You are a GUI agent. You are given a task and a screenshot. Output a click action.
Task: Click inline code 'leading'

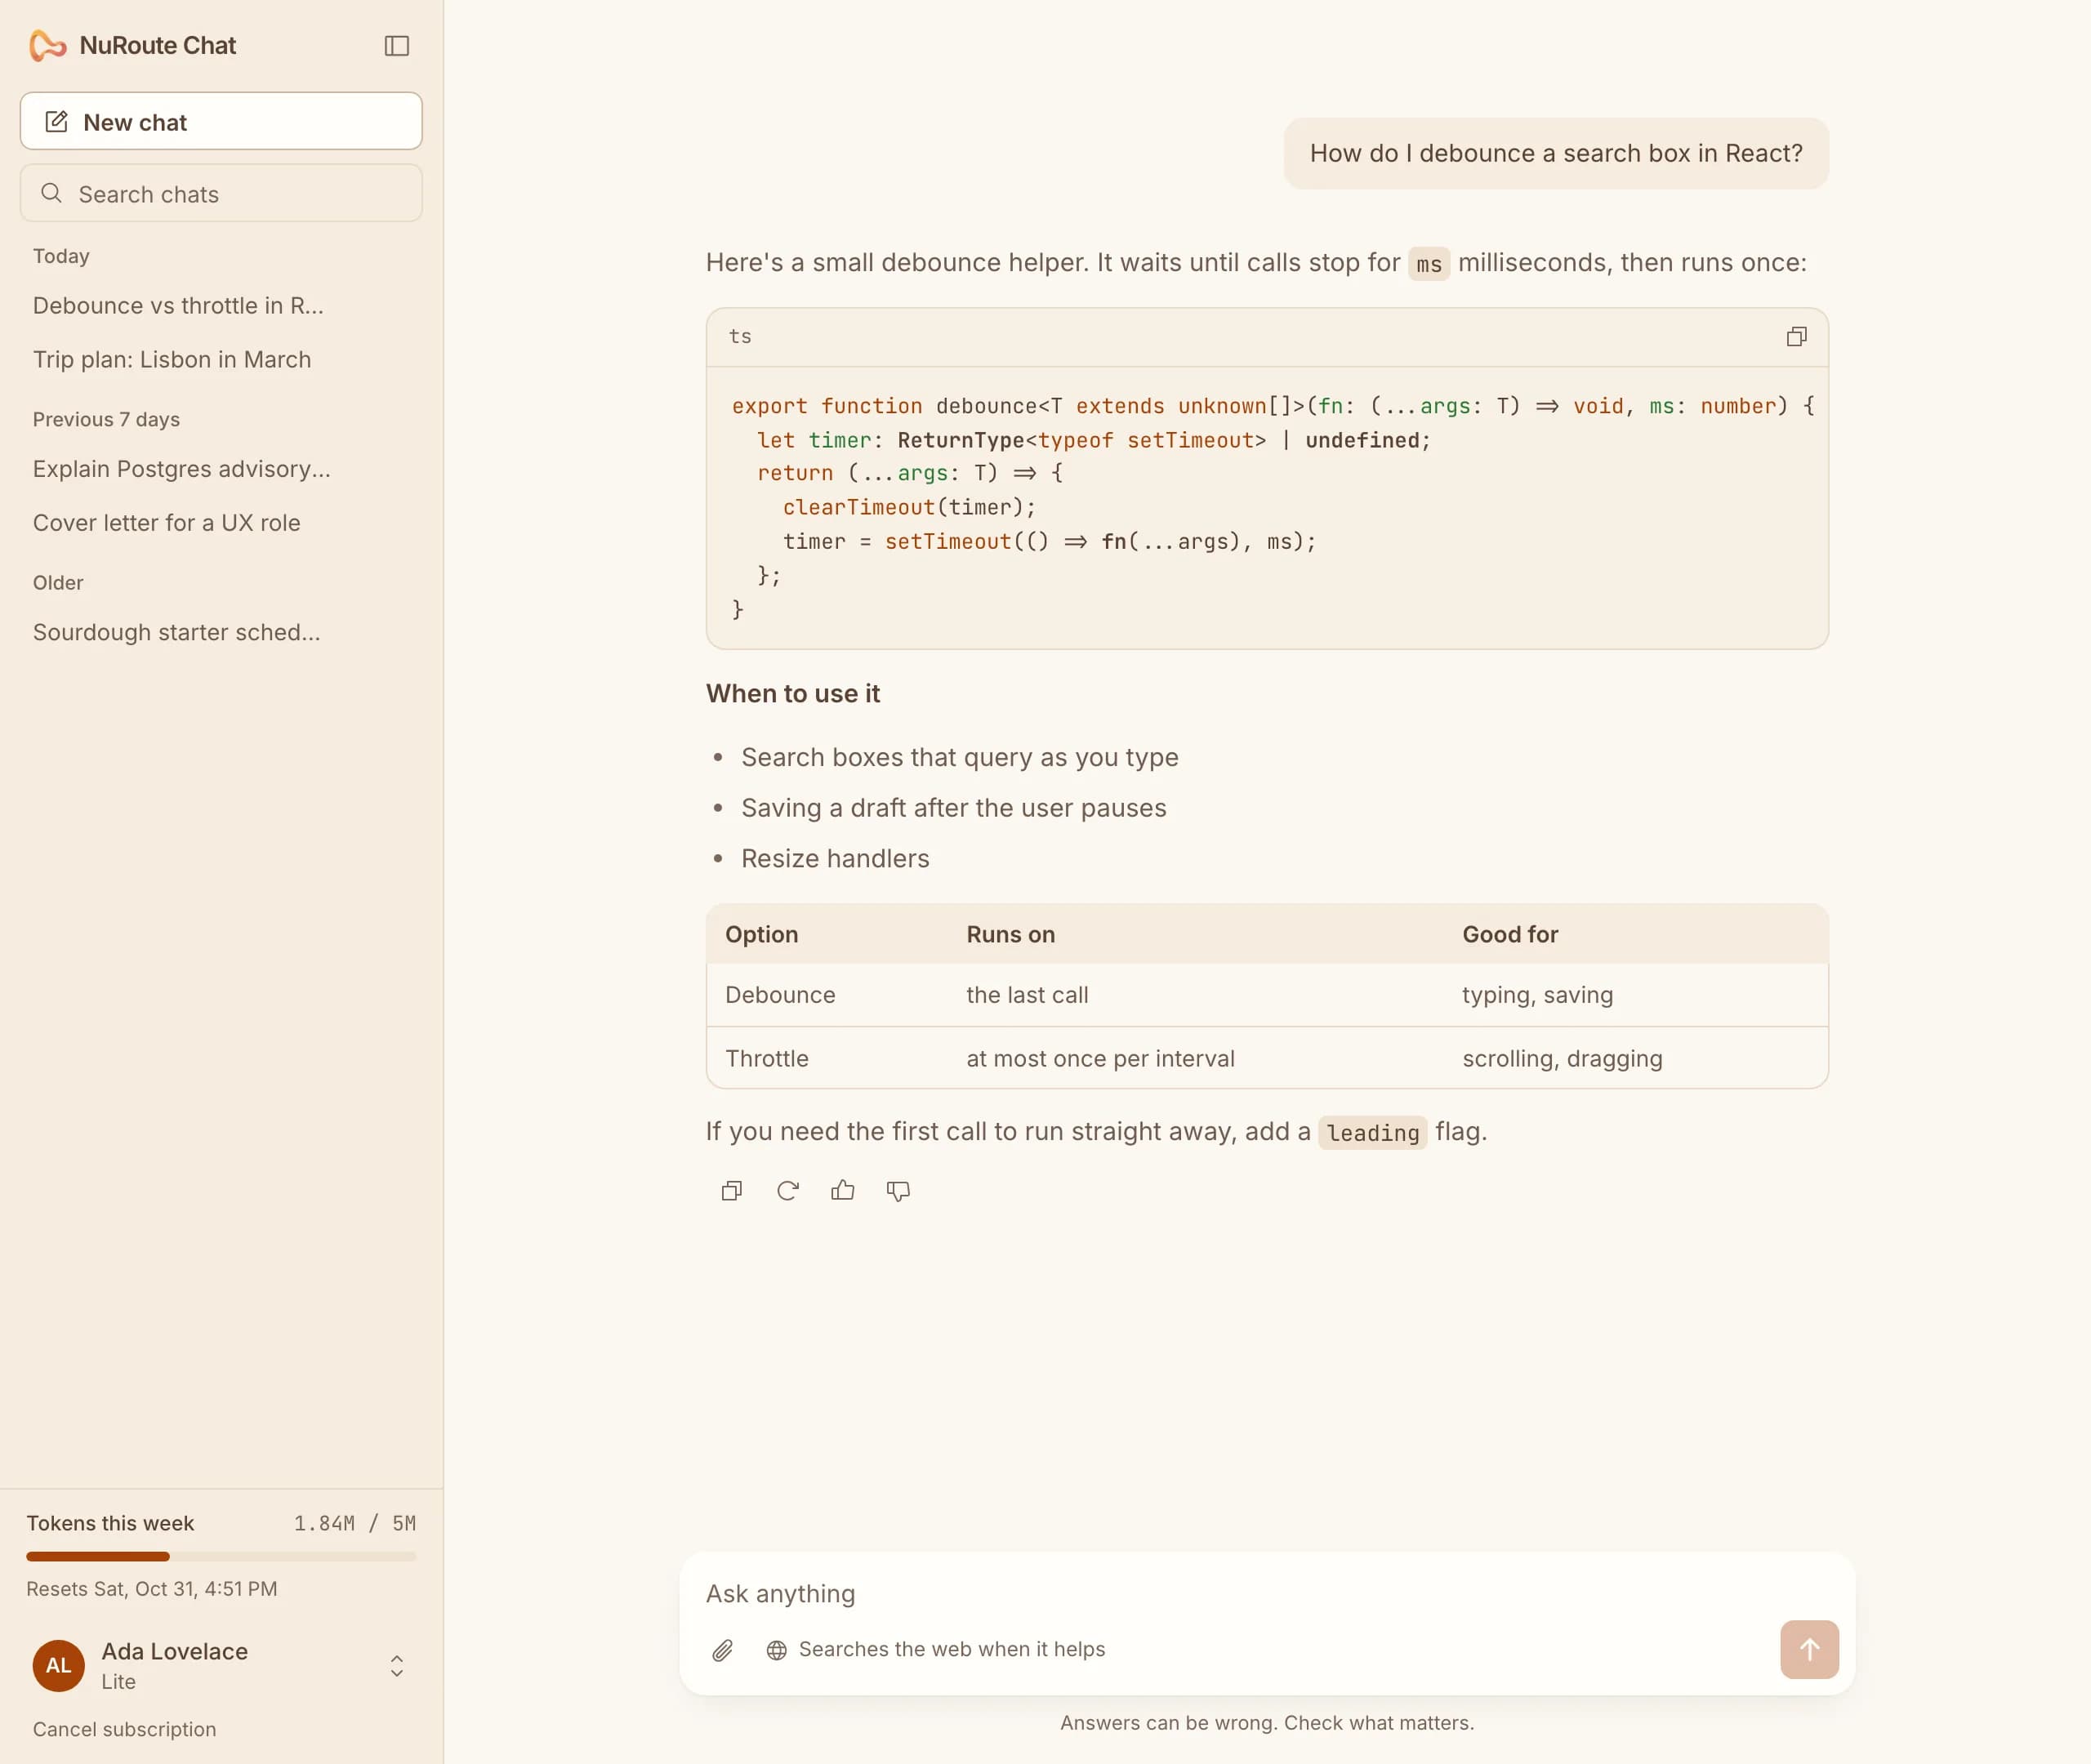click(x=1372, y=1132)
